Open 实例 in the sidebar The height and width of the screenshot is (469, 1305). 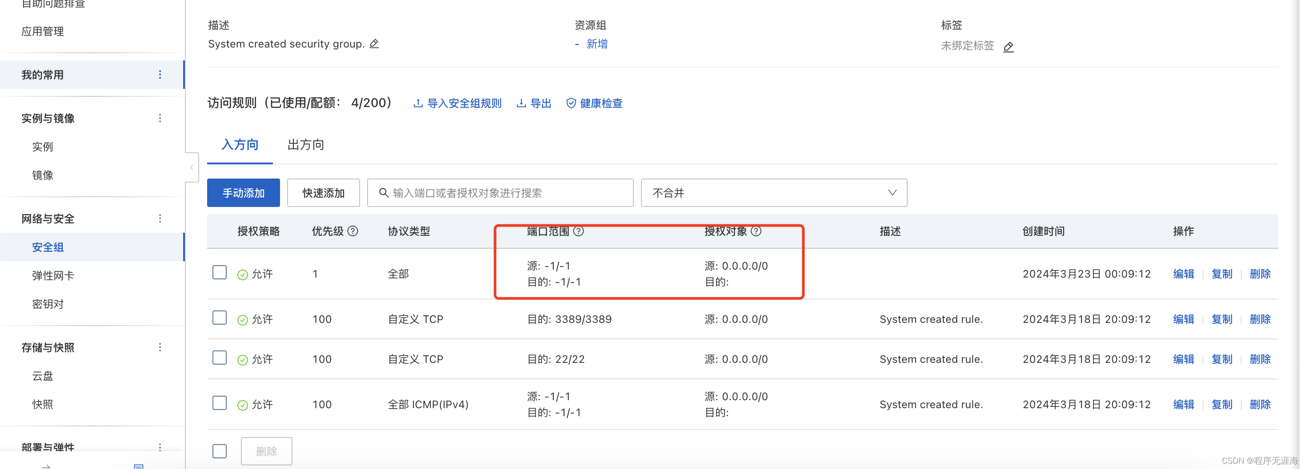click(43, 147)
